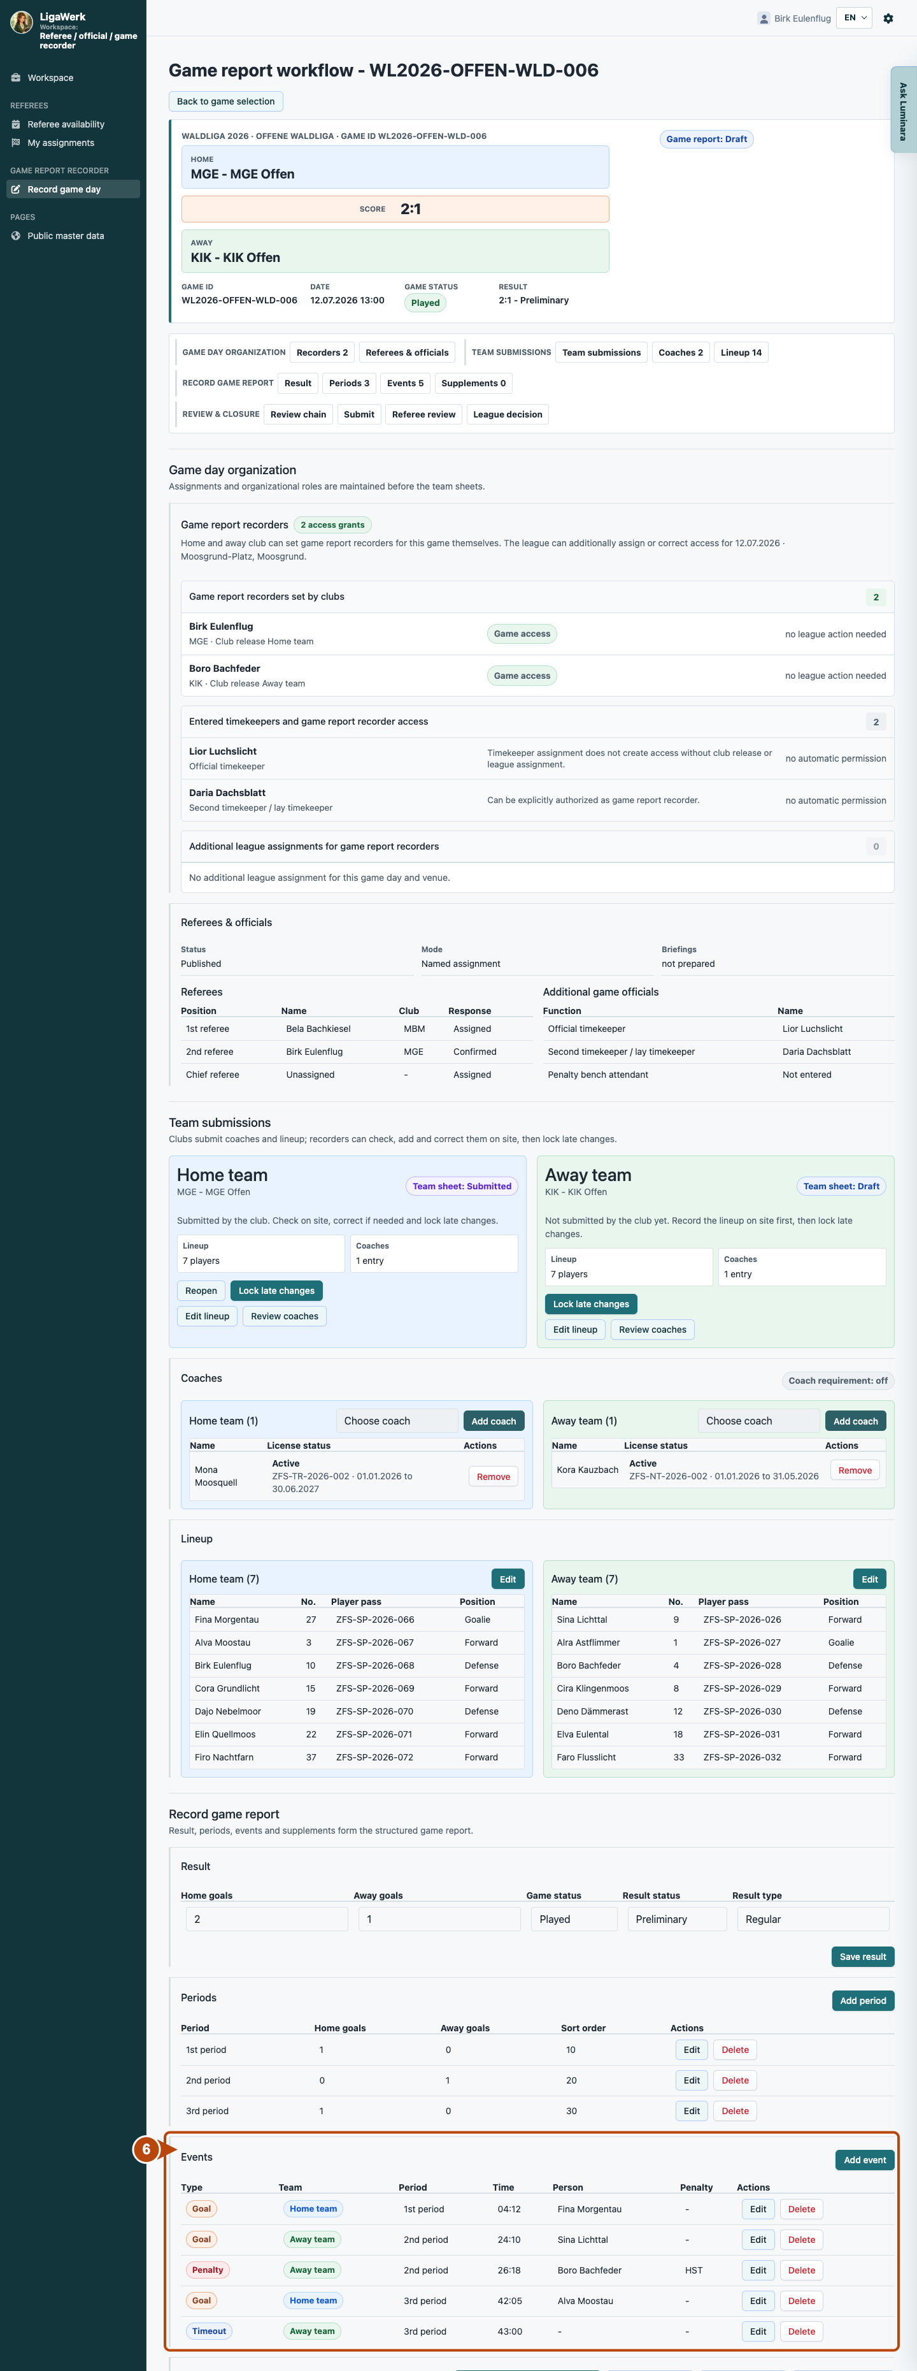Click the Away goals input field
The height and width of the screenshot is (2371, 917).
pos(439,1919)
